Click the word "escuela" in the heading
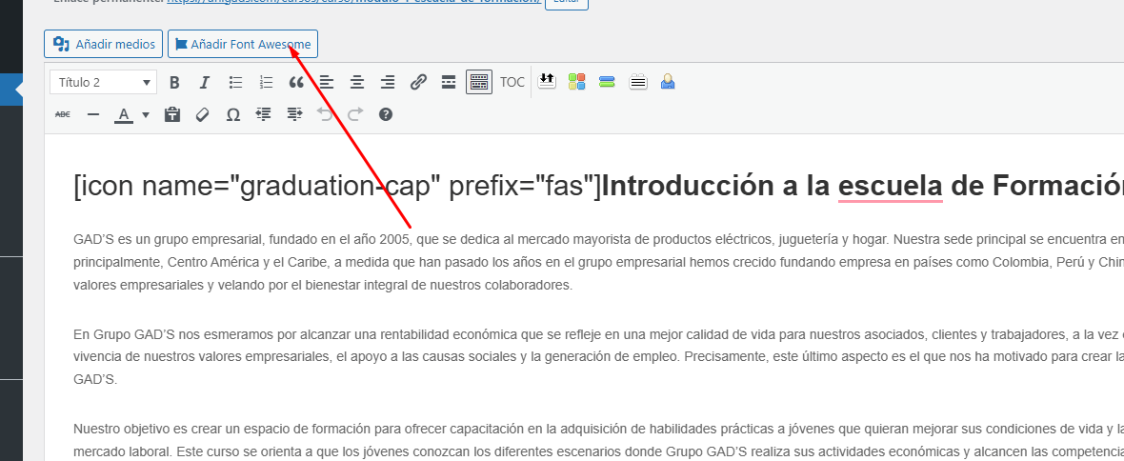The image size is (1124, 461). [891, 187]
